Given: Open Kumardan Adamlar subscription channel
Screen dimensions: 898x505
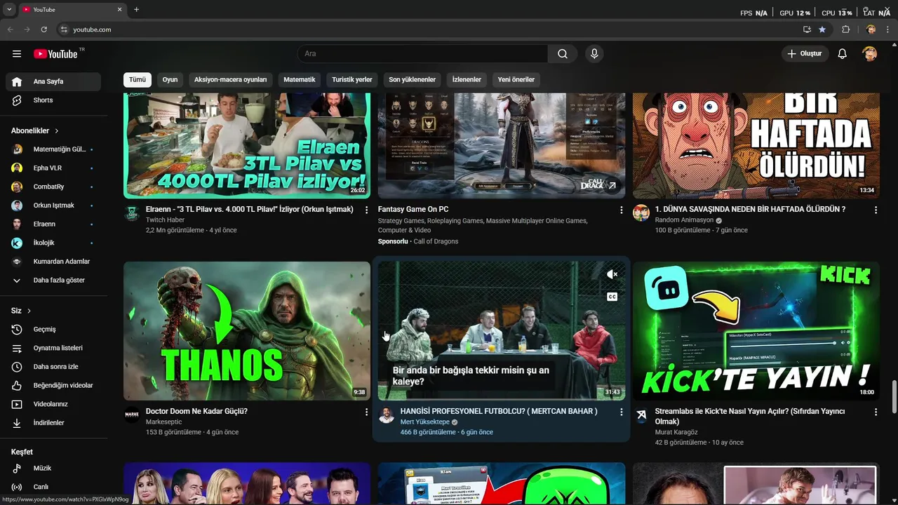Looking at the screenshot, I should tap(53, 262).
